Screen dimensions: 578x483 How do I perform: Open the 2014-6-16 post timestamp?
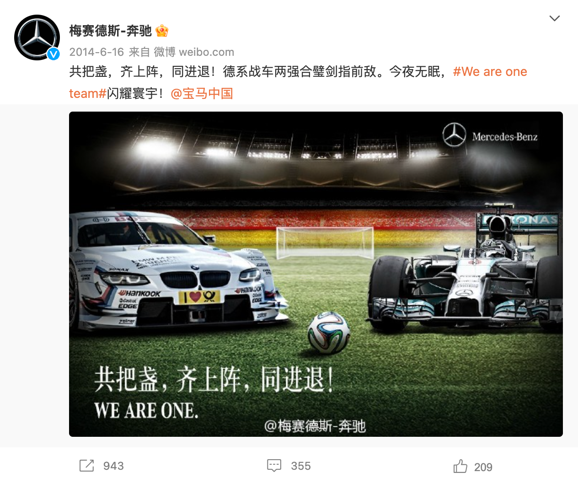96,52
